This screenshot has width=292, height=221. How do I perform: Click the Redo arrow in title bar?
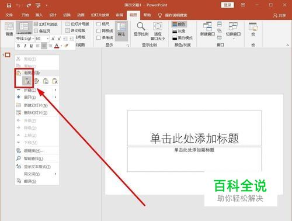pos(29,5)
